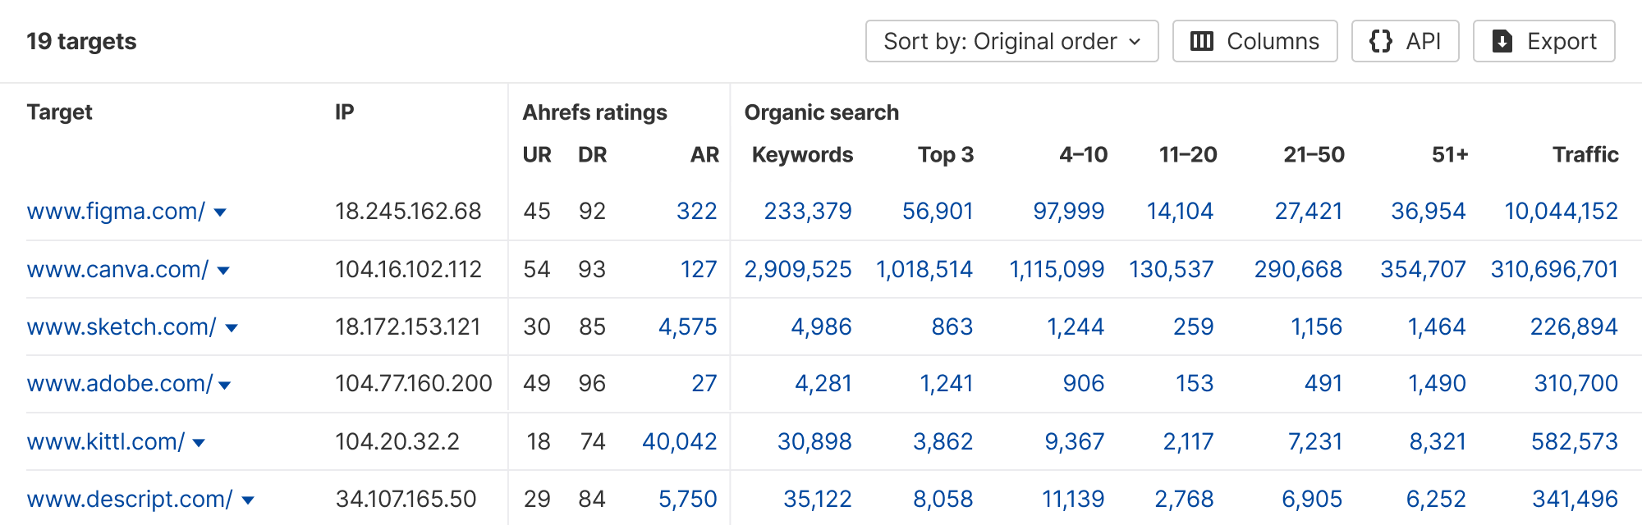Viewport: 1642px width, 525px height.
Task: Click the Traffic column header
Action: pyautogui.click(x=1585, y=153)
